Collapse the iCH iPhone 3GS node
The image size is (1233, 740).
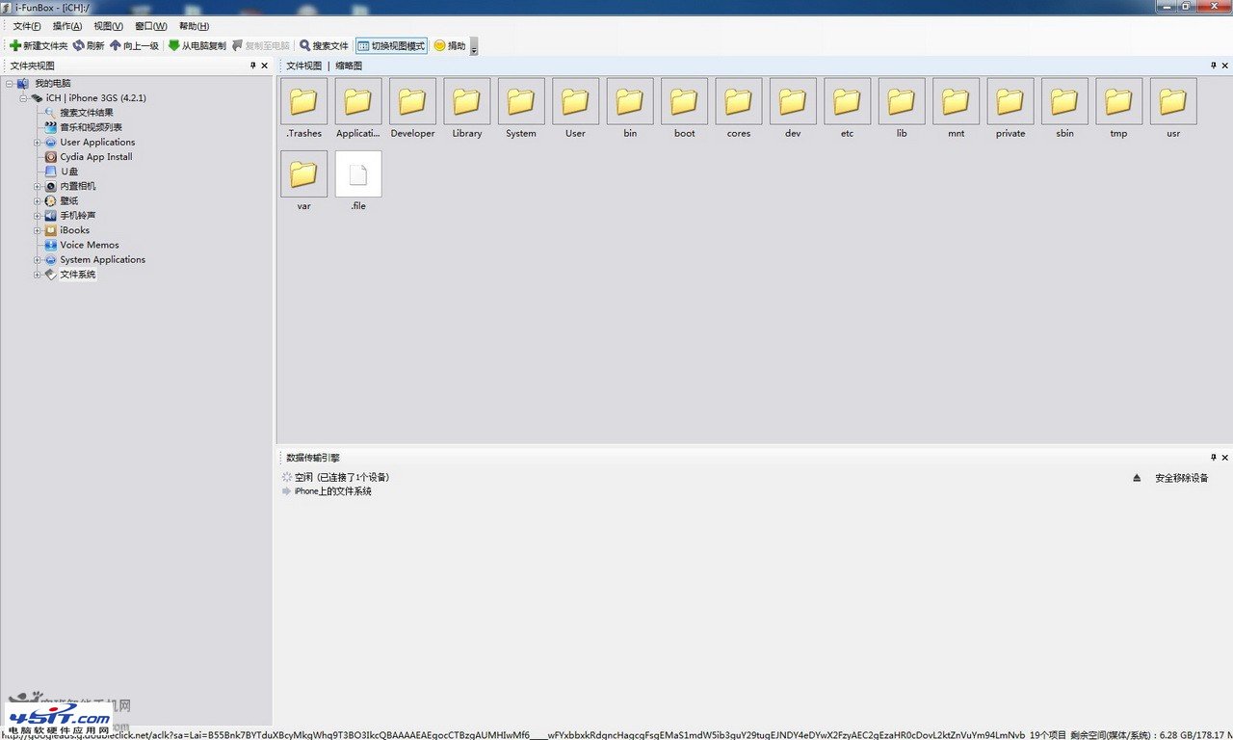[x=23, y=98]
